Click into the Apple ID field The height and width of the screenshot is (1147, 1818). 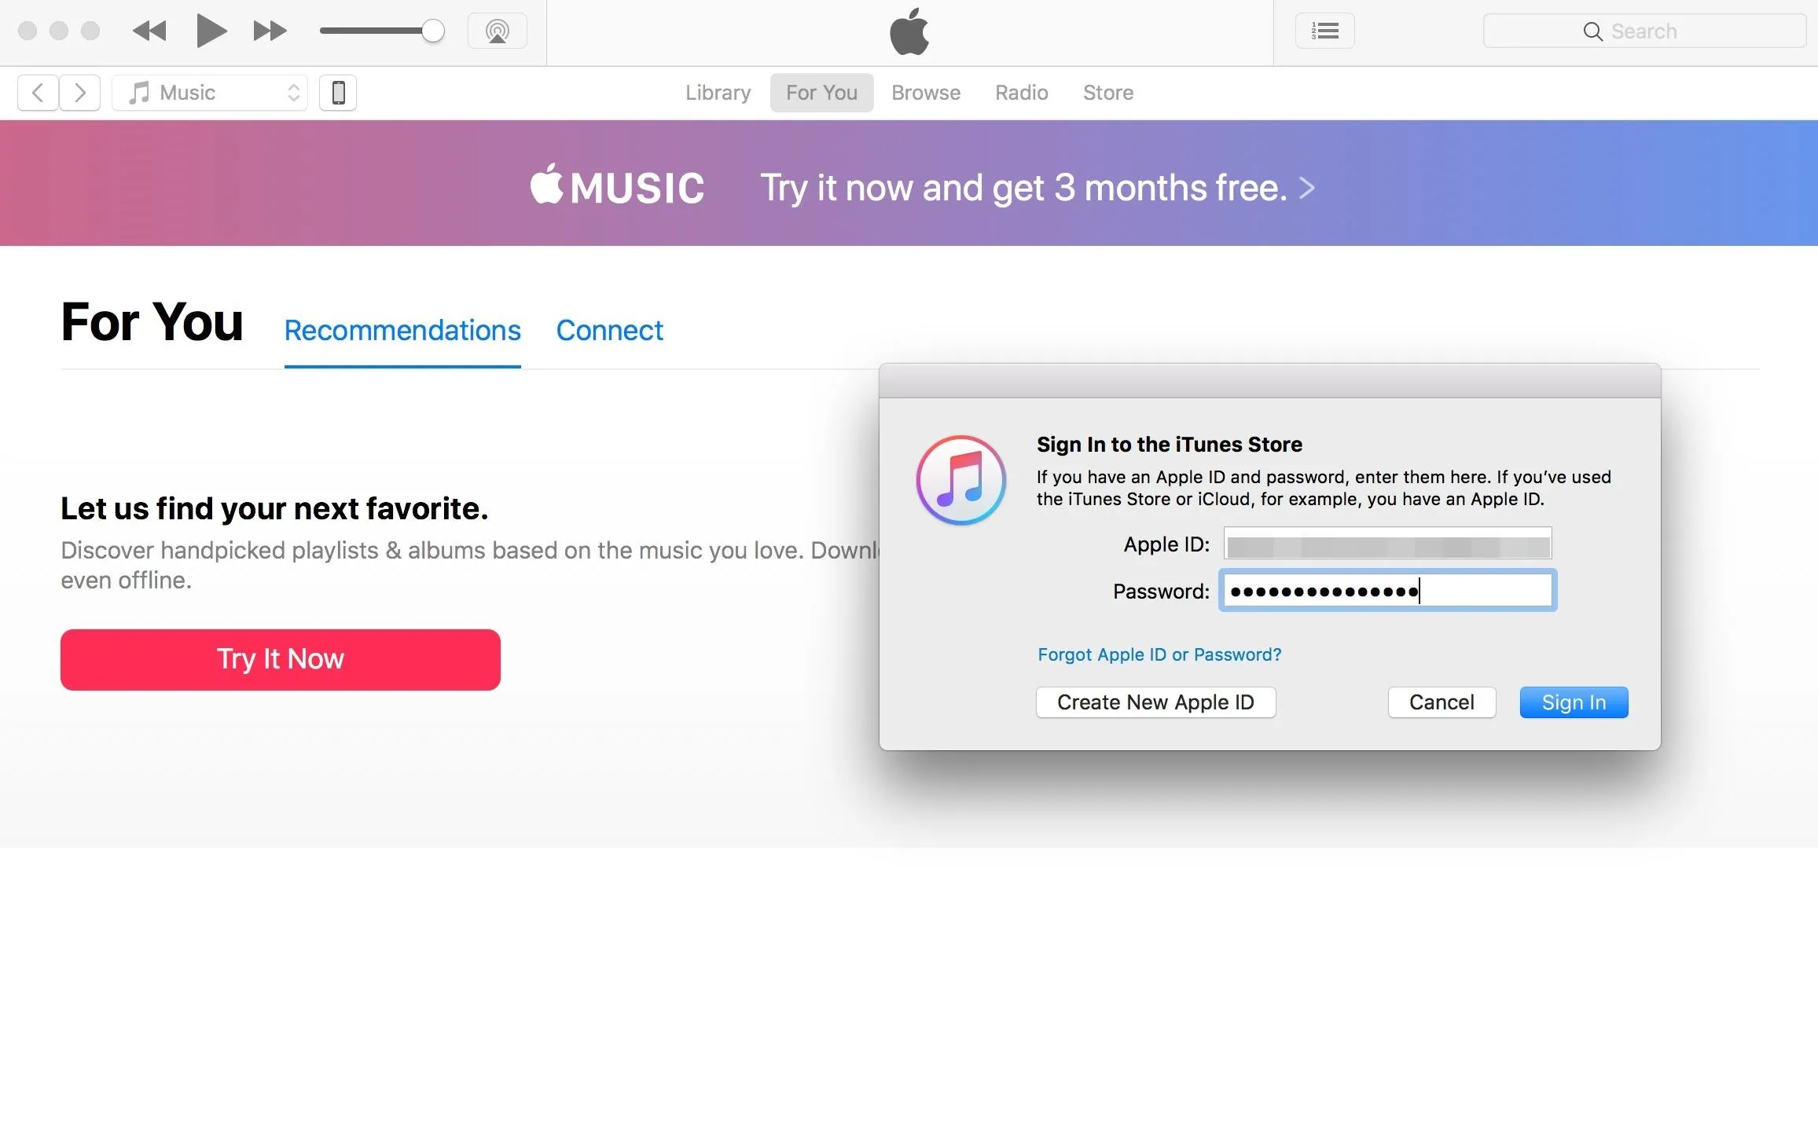pos(1387,544)
